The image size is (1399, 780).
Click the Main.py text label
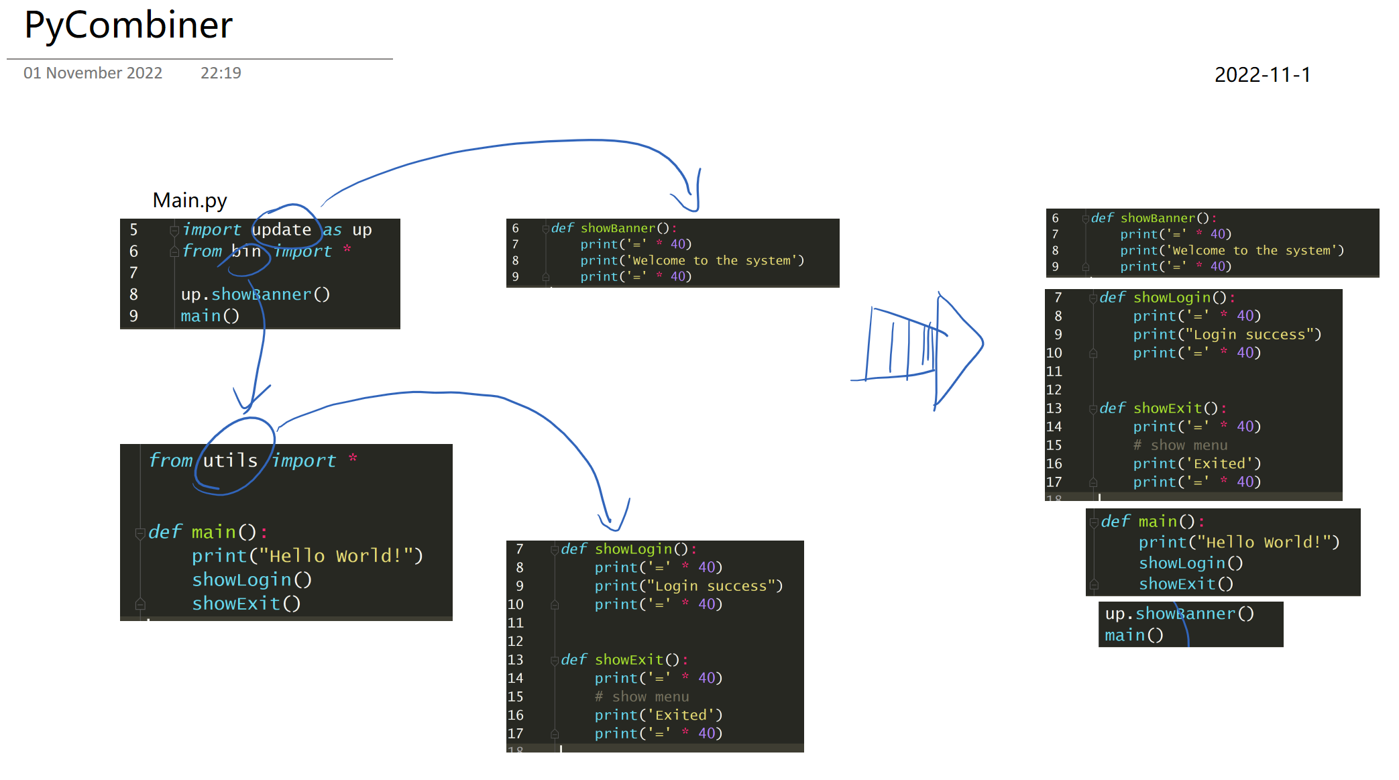pyautogui.click(x=190, y=201)
